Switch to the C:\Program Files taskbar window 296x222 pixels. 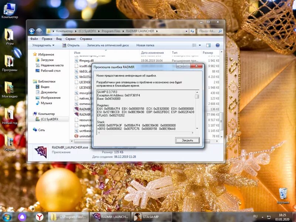point(68,217)
